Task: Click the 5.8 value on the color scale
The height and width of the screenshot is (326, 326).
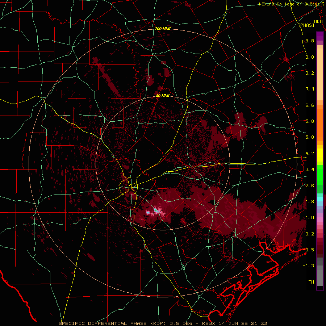Action: [x=310, y=121]
